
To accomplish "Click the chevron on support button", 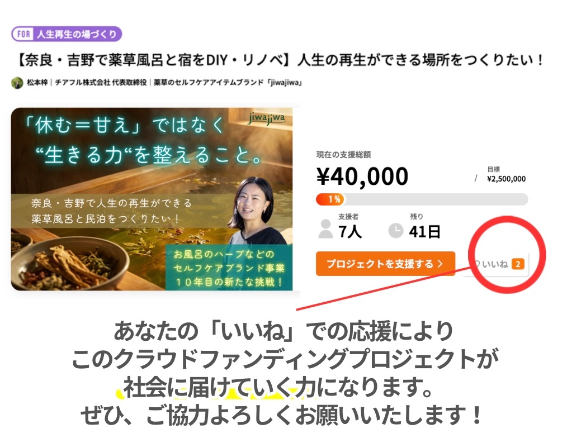I will coord(440,264).
